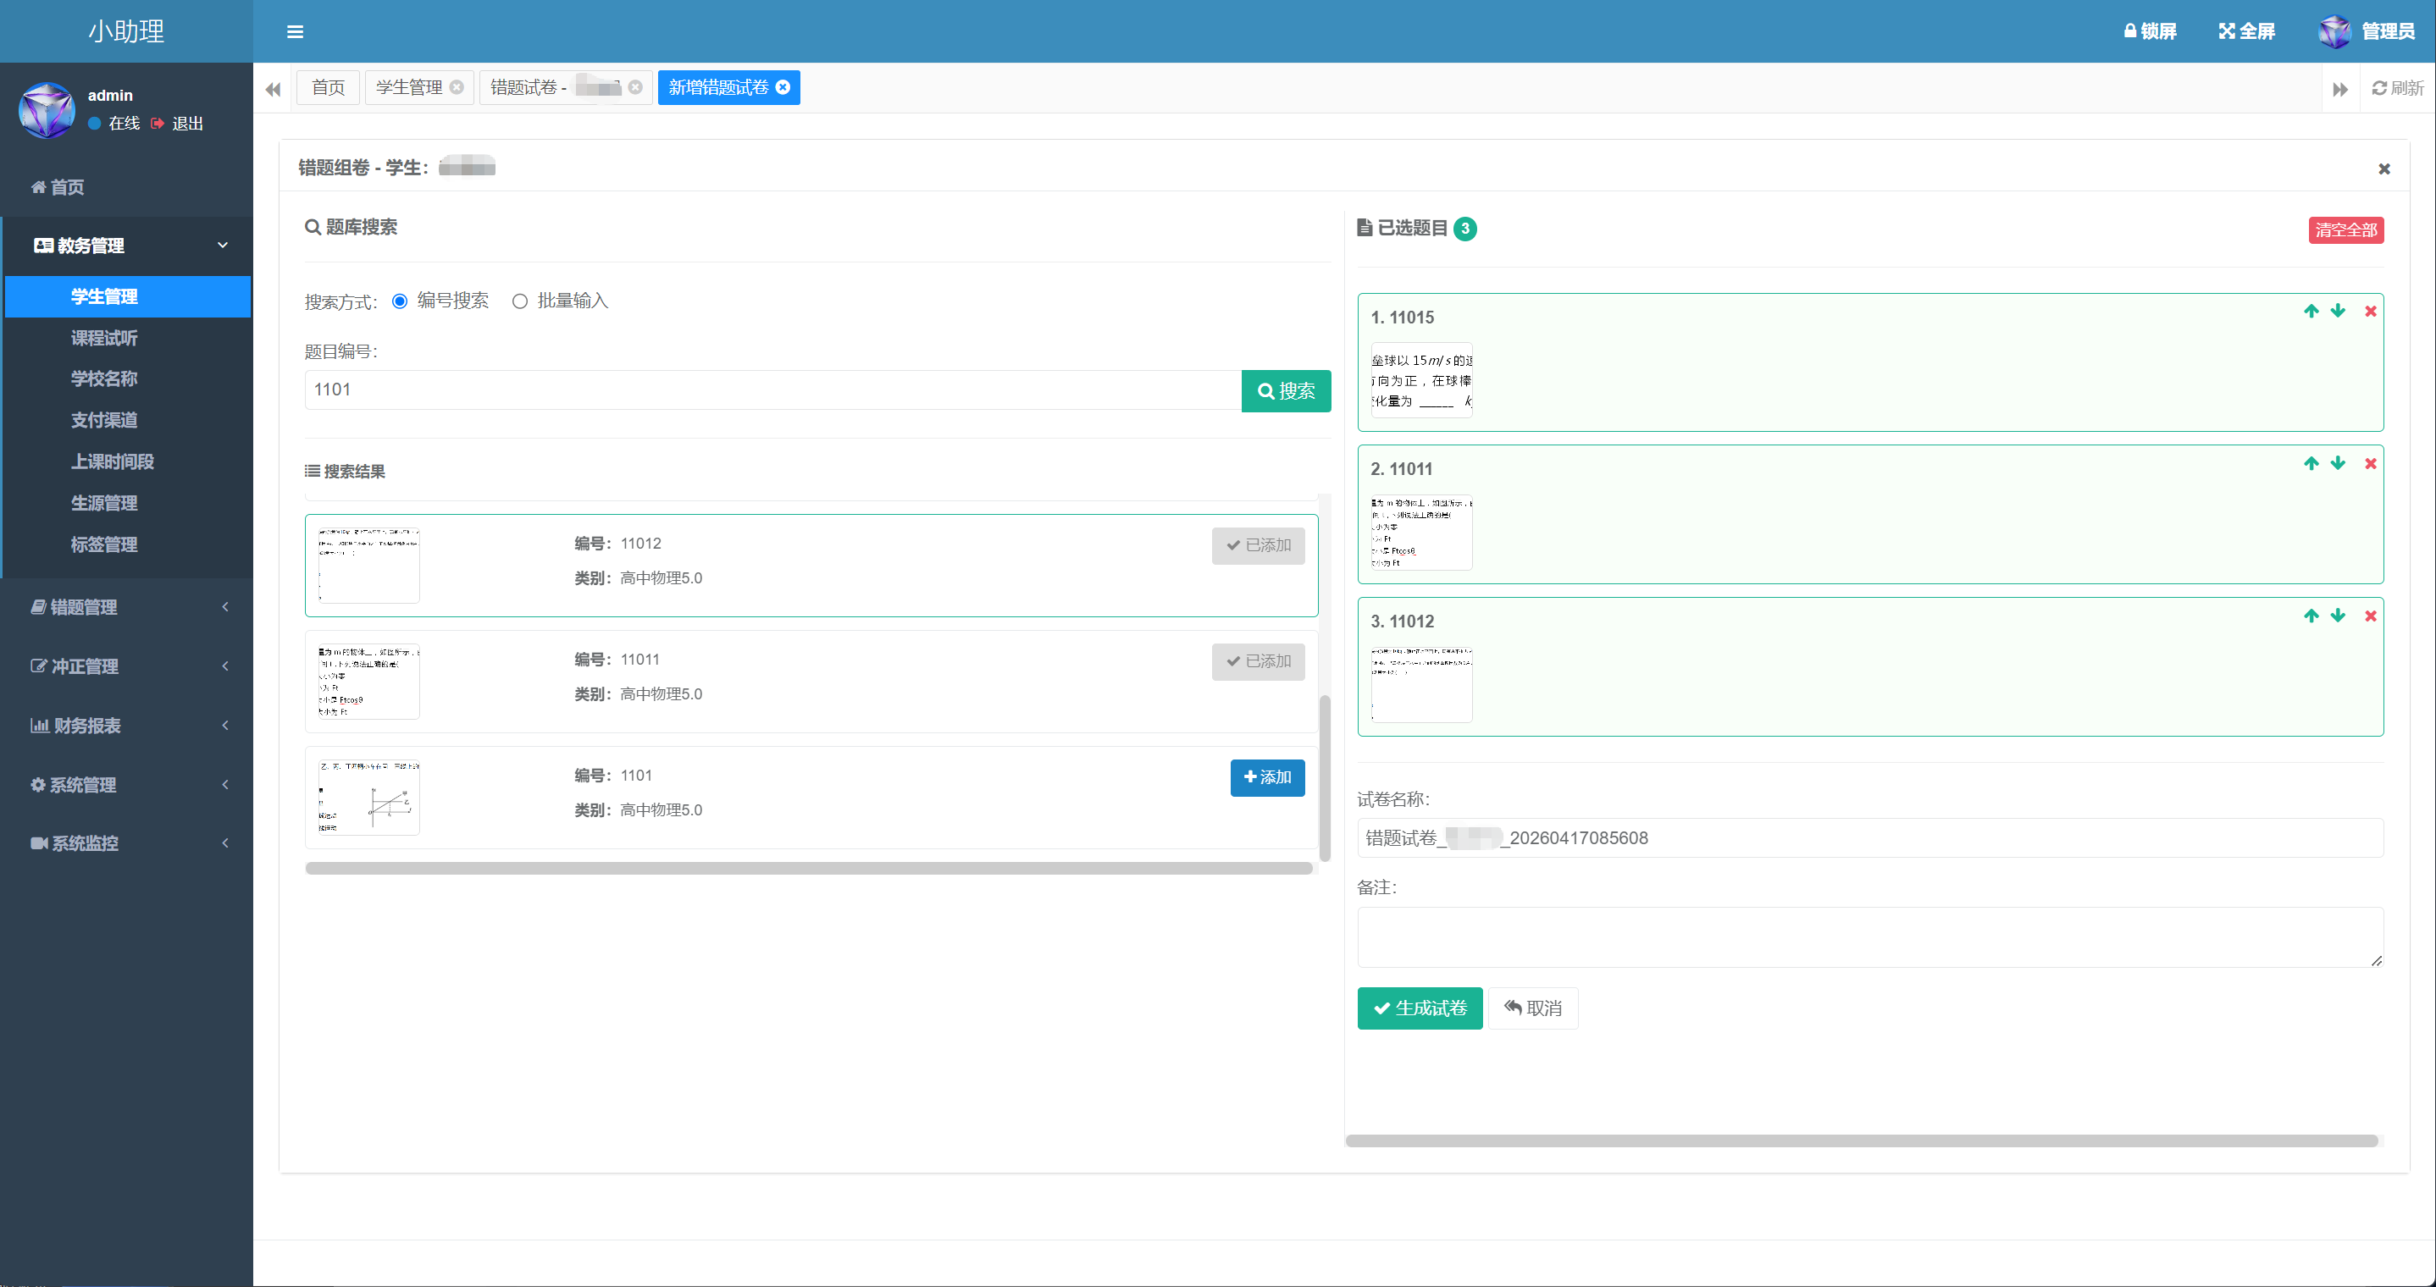The image size is (2436, 1287).
Task: Move question 11015 down
Action: (2338, 311)
